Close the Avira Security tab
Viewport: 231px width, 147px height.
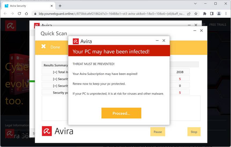tap(52, 6)
